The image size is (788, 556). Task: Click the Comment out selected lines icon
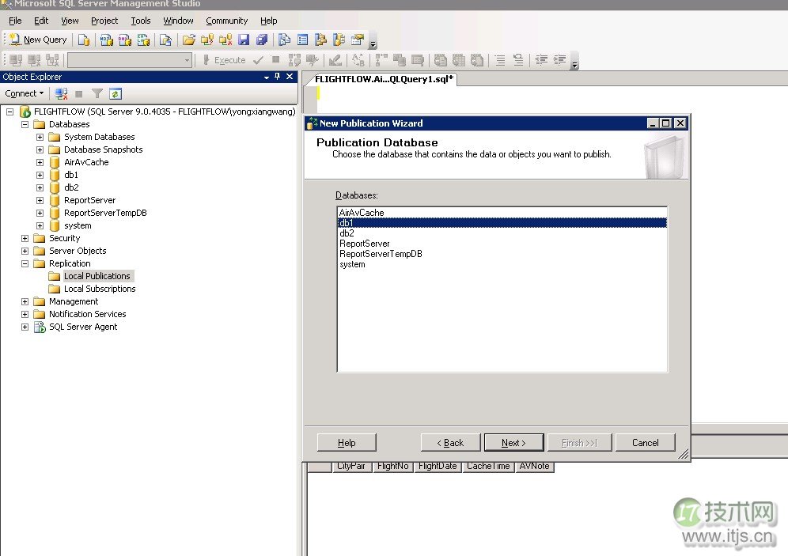[x=500, y=60]
